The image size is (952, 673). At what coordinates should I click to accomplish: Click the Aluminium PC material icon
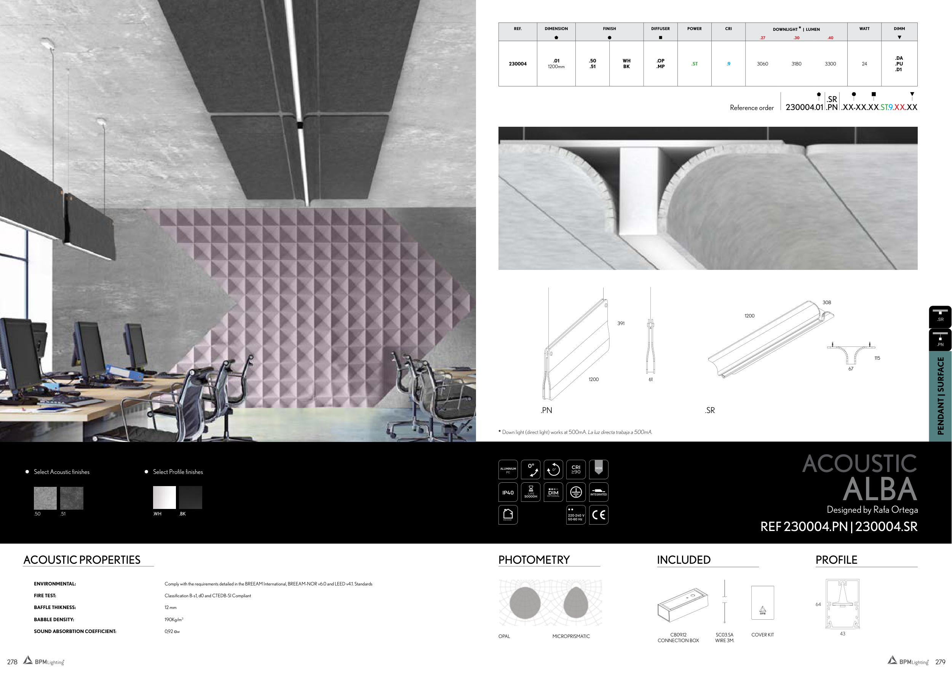(508, 469)
